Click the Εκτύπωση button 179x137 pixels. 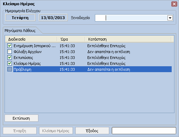[x=21, y=118]
